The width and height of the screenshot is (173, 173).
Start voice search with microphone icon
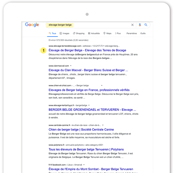[x=140, y=25]
